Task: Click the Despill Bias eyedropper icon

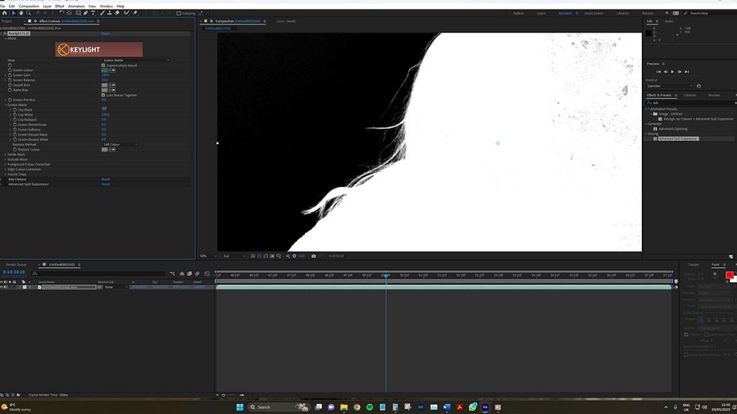Action: (112, 85)
